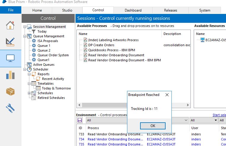
Task: Collapse the Queue Management tree node
Action: pos(25,36)
